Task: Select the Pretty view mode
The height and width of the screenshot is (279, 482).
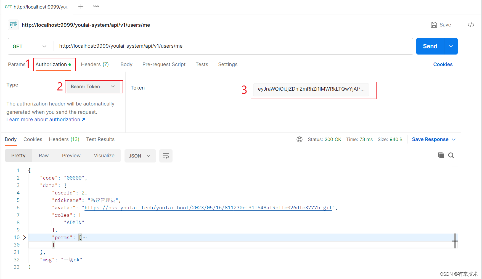Action: (18, 156)
